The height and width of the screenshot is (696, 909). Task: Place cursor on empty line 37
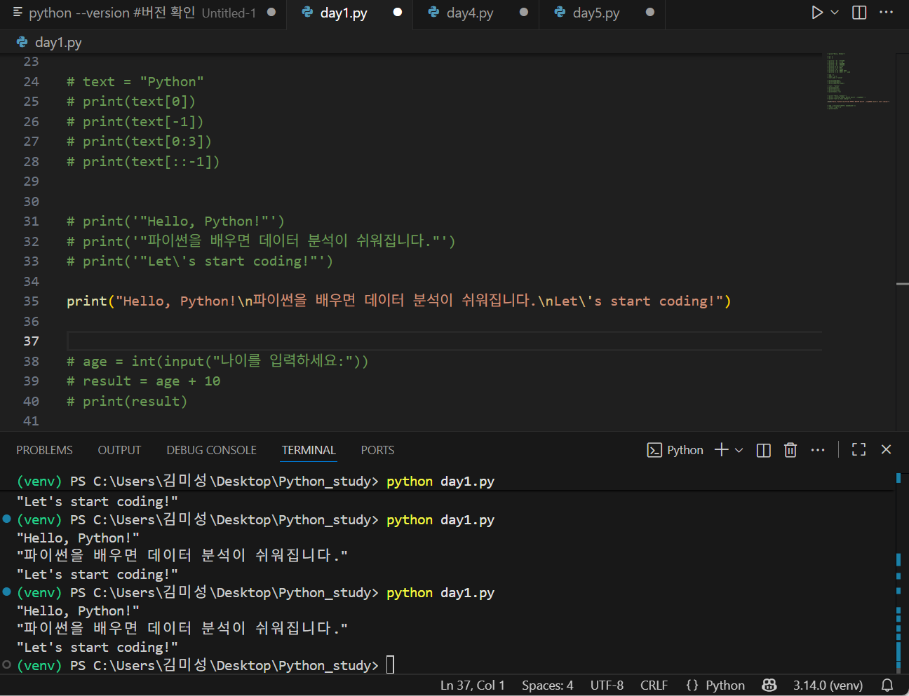(x=444, y=341)
